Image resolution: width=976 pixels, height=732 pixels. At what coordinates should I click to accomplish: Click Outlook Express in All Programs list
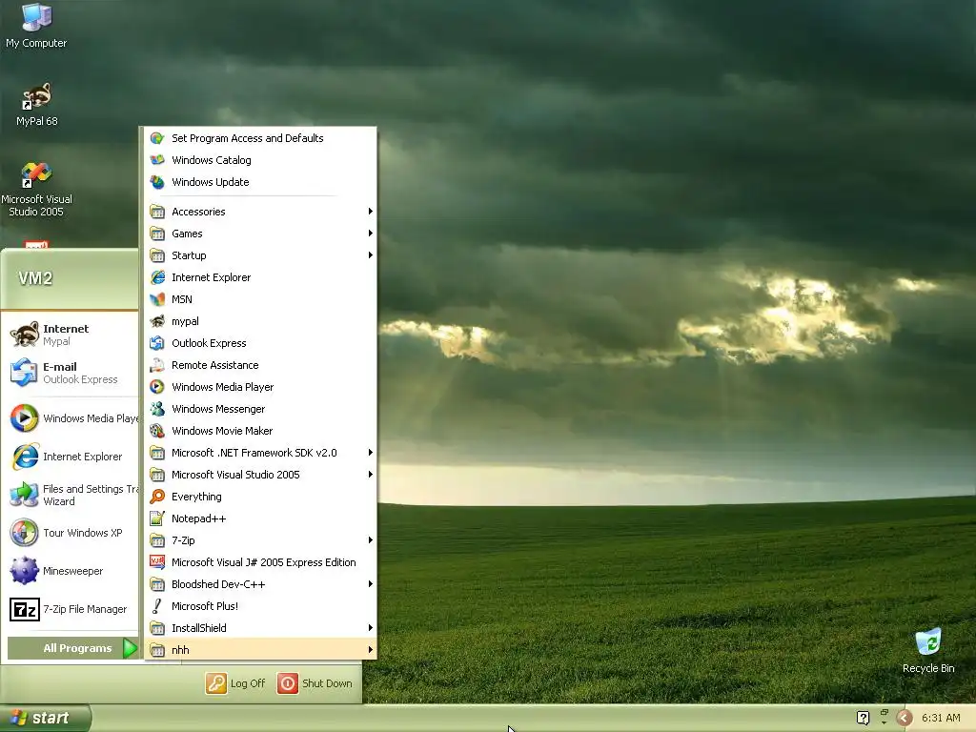click(x=261, y=343)
